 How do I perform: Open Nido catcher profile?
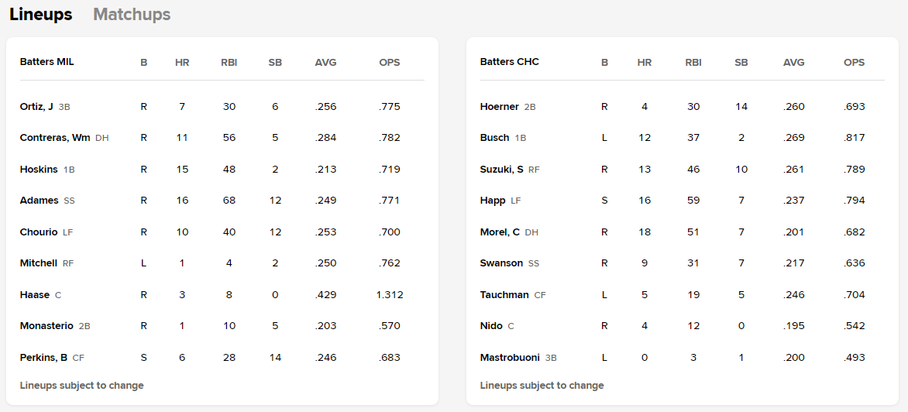pos(491,326)
